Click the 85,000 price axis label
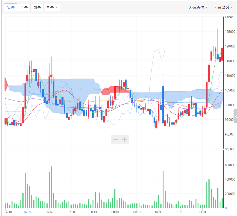Viewport: 237px width, 216px height. (229, 149)
